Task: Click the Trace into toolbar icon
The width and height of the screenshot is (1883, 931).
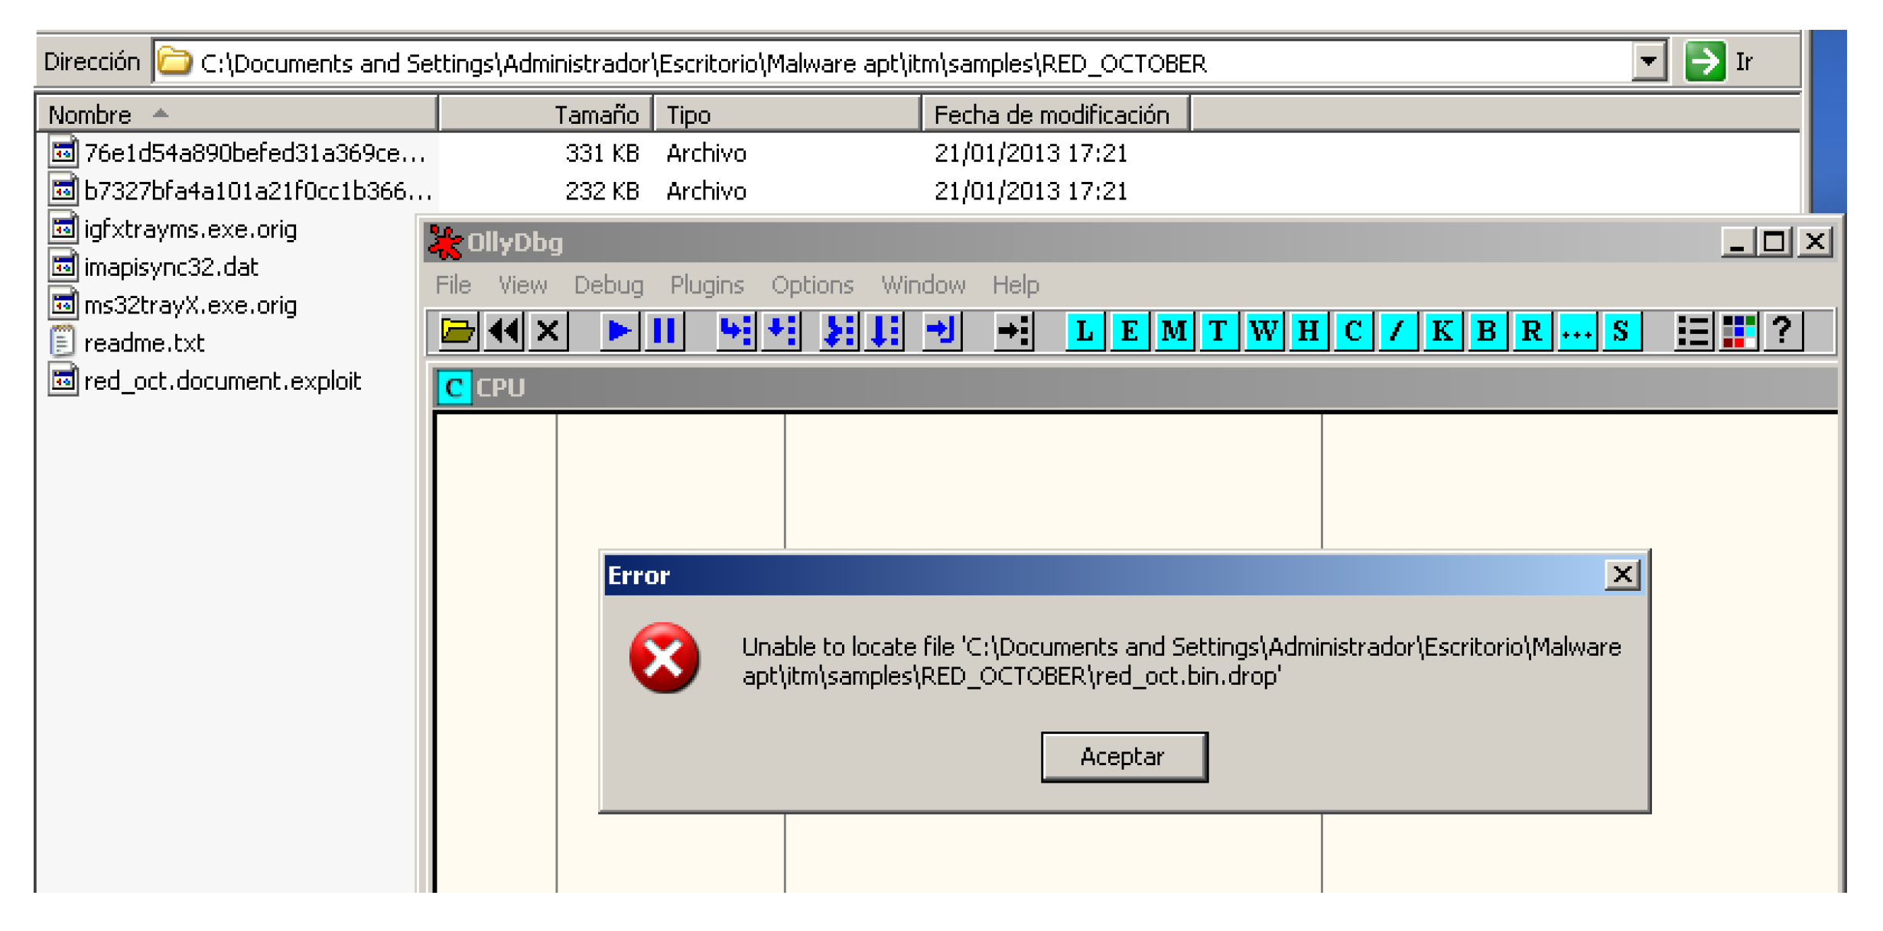Action: [839, 332]
